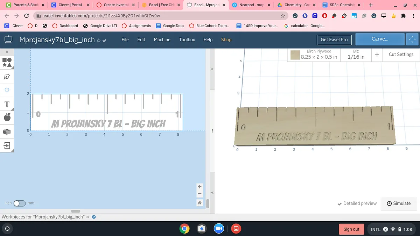The width and height of the screenshot is (420, 236).
Task: Open the Apps brick icon
Action: coord(7,131)
